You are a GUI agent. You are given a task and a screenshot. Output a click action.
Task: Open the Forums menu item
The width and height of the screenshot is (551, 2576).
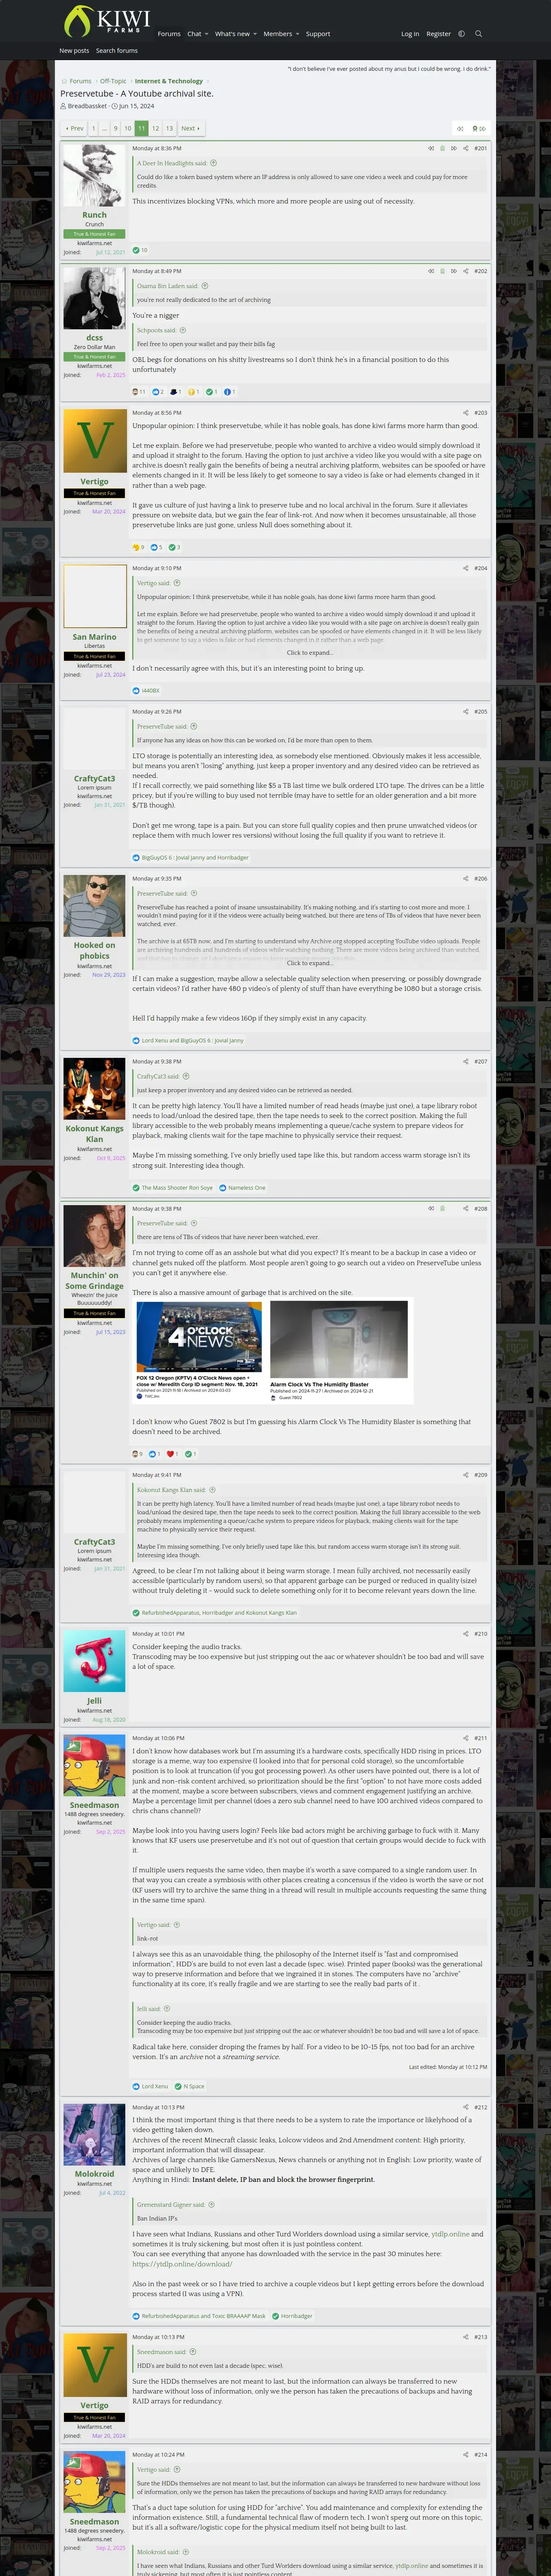click(169, 34)
